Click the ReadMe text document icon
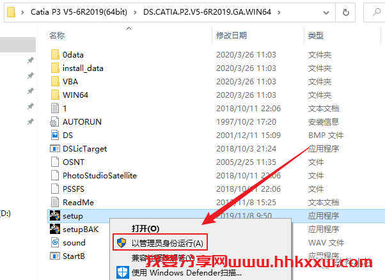Image resolution: width=385 pixels, height=280 pixels. (55, 202)
